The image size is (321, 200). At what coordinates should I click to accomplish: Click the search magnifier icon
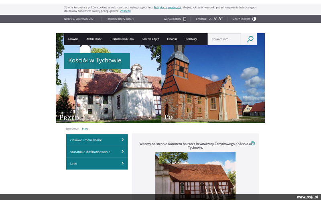pos(250,39)
